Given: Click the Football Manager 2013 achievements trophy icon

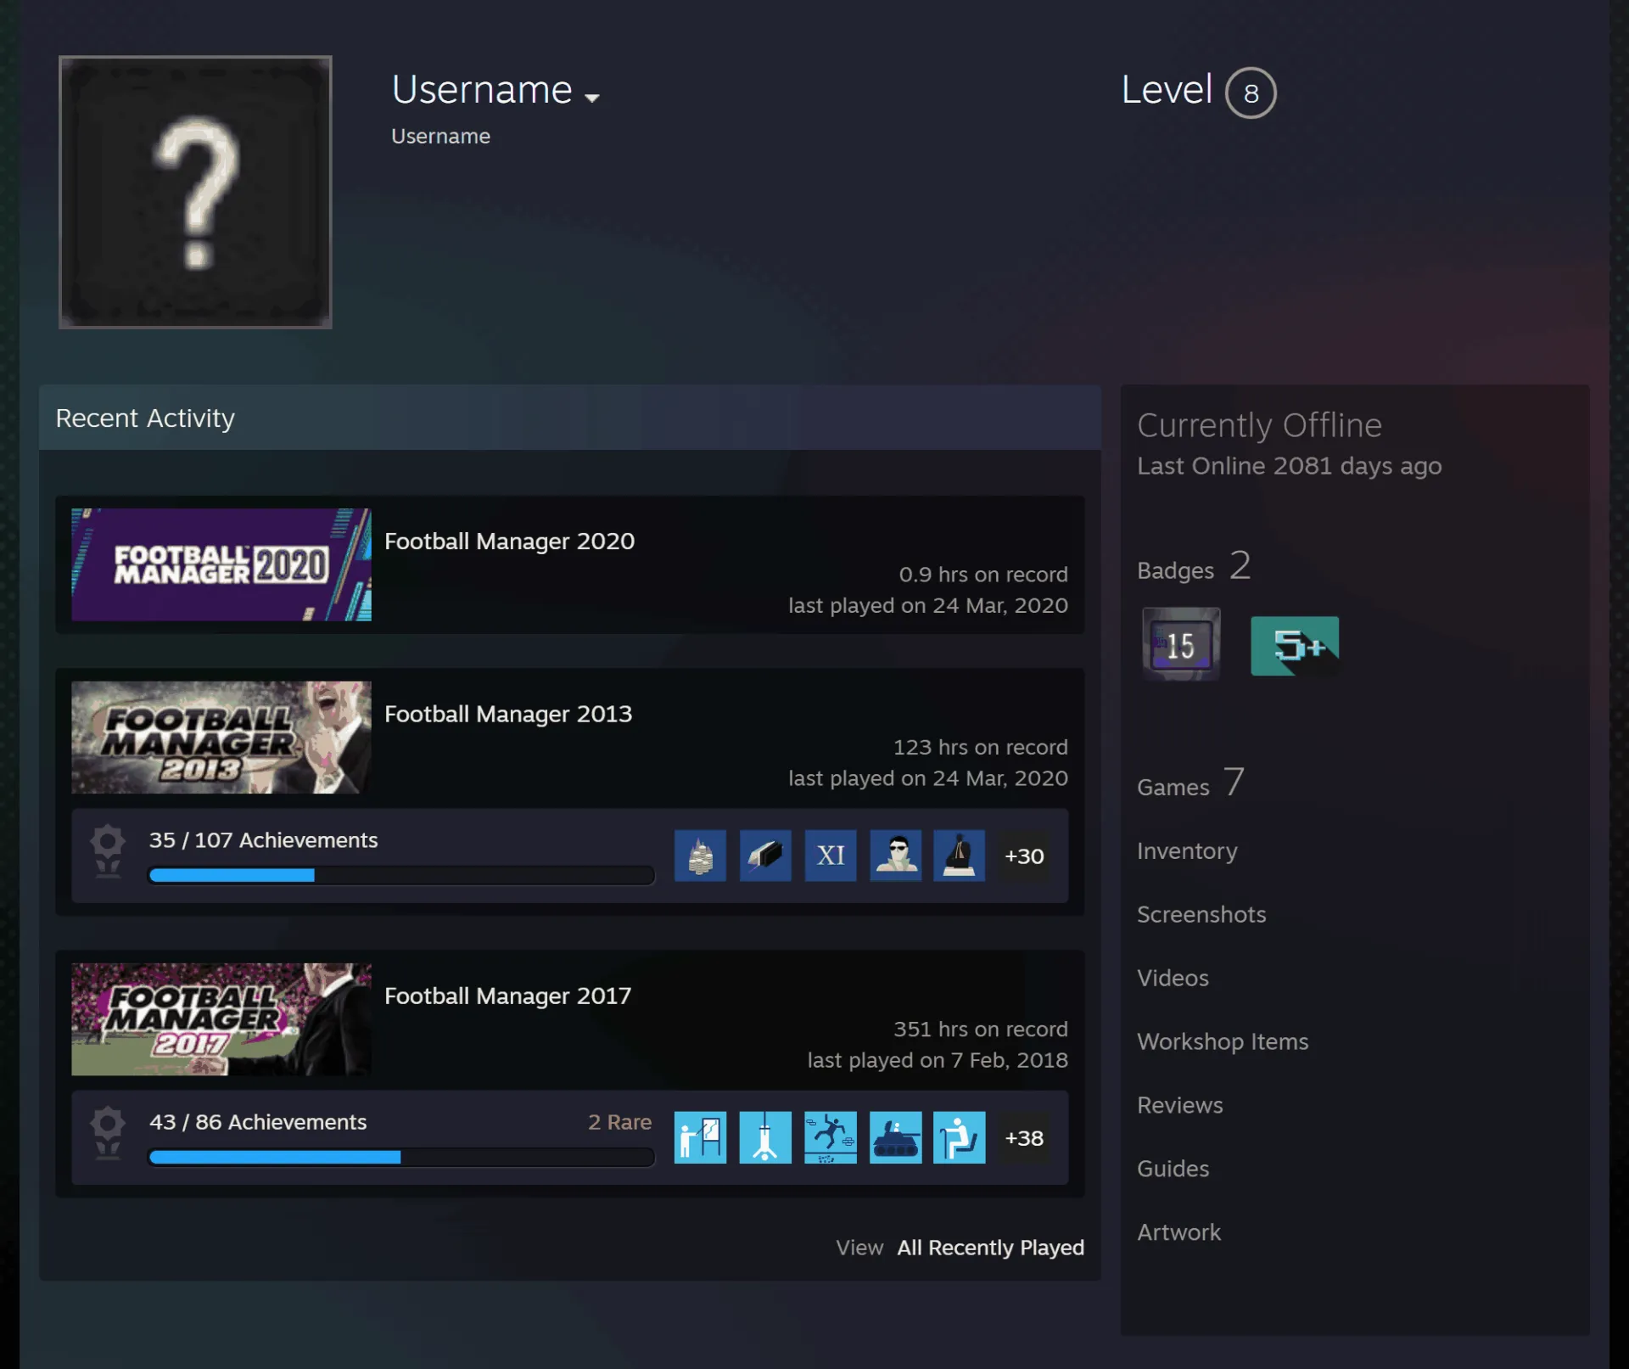Looking at the screenshot, I should coord(108,852).
